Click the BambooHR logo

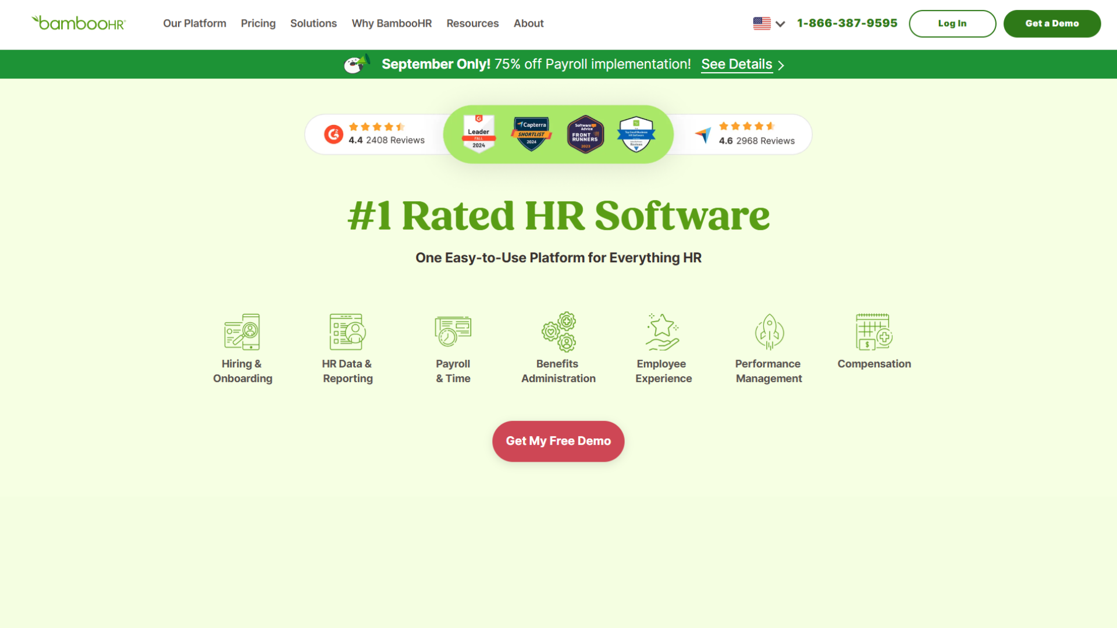pyautogui.click(x=79, y=23)
